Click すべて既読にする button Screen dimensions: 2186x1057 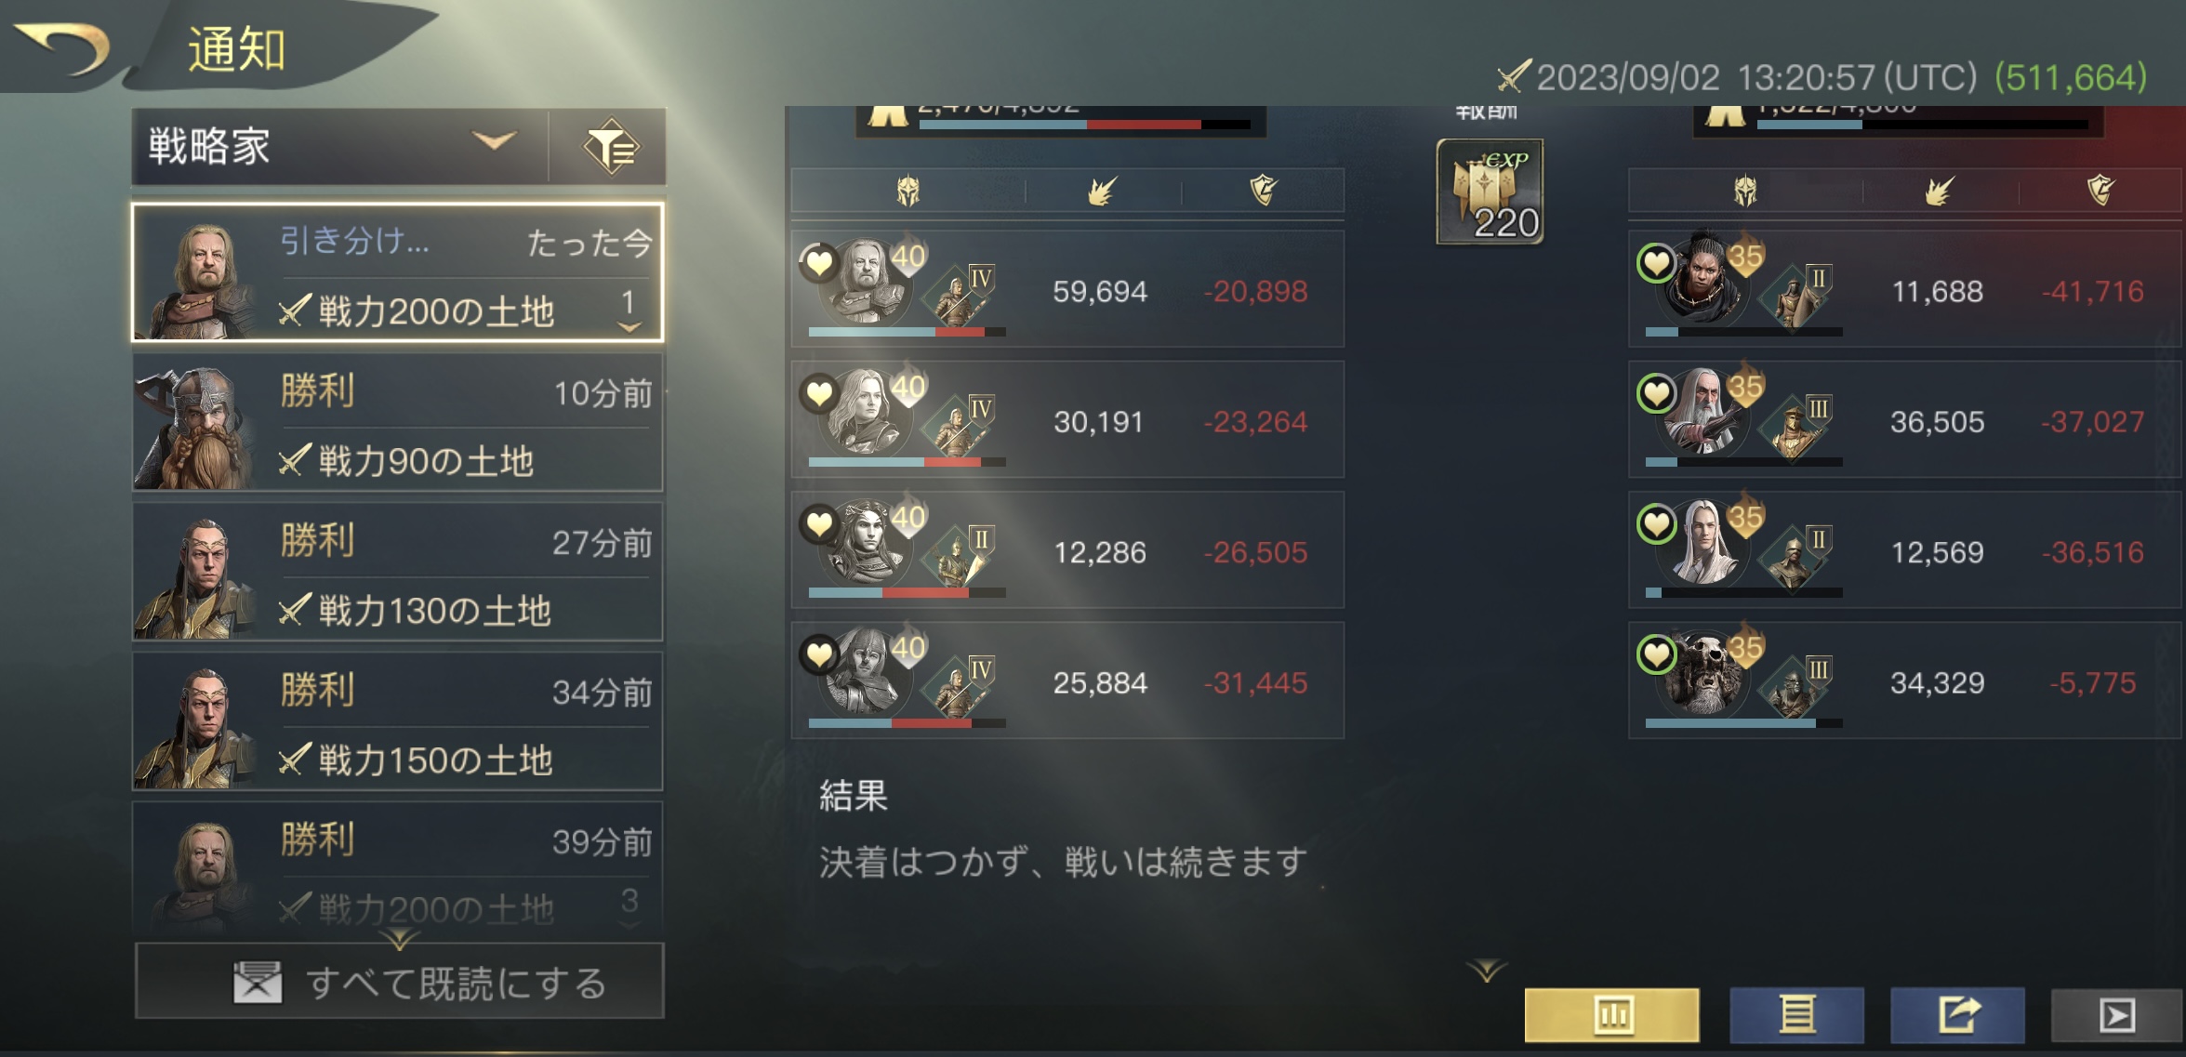[400, 982]
